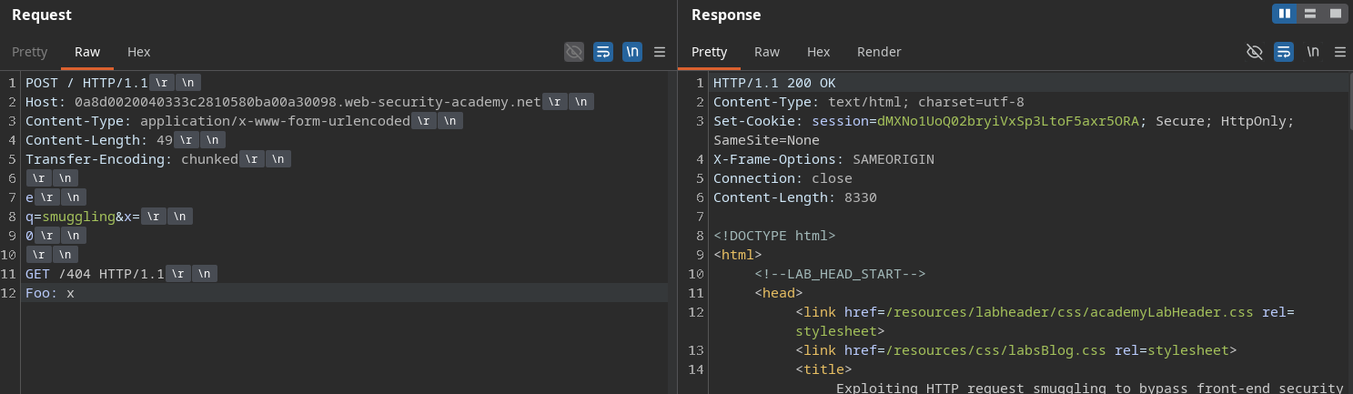Toggle line wrap in Request panel

point(602,52)
